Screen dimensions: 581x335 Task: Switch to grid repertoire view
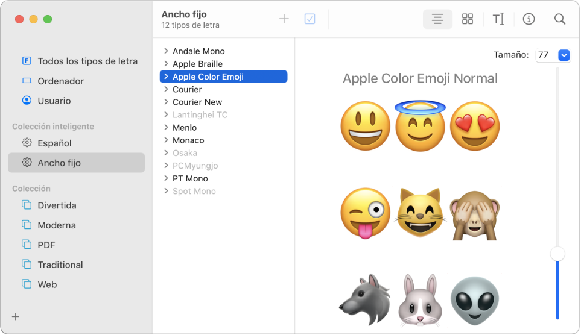pyautogui.click(x=468, y=19)
